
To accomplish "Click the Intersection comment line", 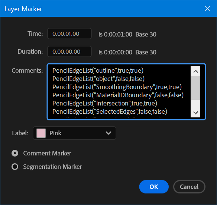I will (x=105, y=103).
